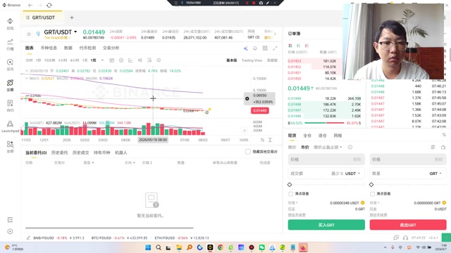Viewport: 451px width, 253px height.
Task: Collapse the OHLC chart legend chevron
Action: click(x=27, y=71)
